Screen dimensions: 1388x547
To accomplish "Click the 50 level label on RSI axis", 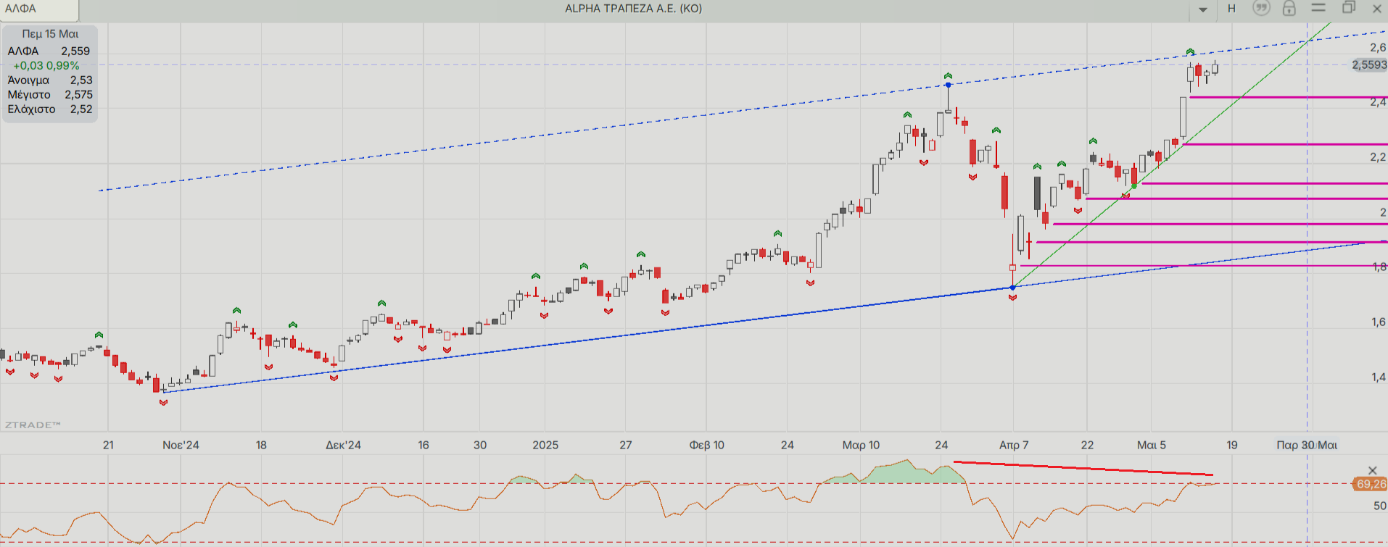I will pos(1380,506).
